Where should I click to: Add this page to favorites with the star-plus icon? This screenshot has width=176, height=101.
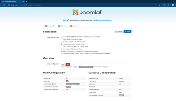(x=159, y=5)
